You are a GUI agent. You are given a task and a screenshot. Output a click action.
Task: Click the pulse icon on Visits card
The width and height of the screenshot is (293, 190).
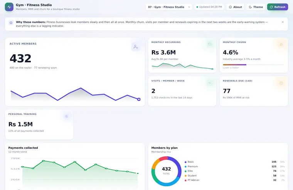pos(209,83)
